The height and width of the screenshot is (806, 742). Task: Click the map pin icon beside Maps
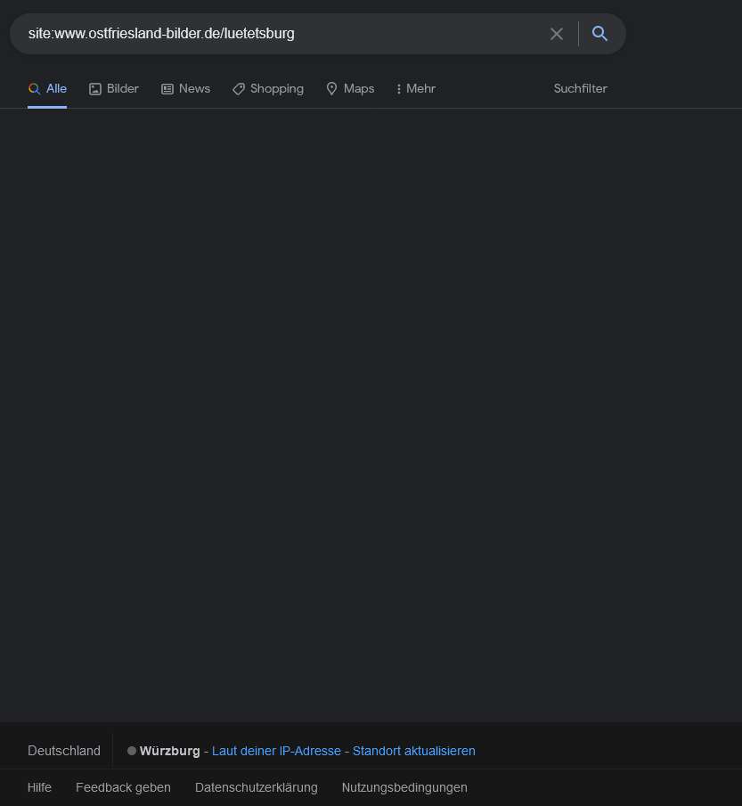332,89
